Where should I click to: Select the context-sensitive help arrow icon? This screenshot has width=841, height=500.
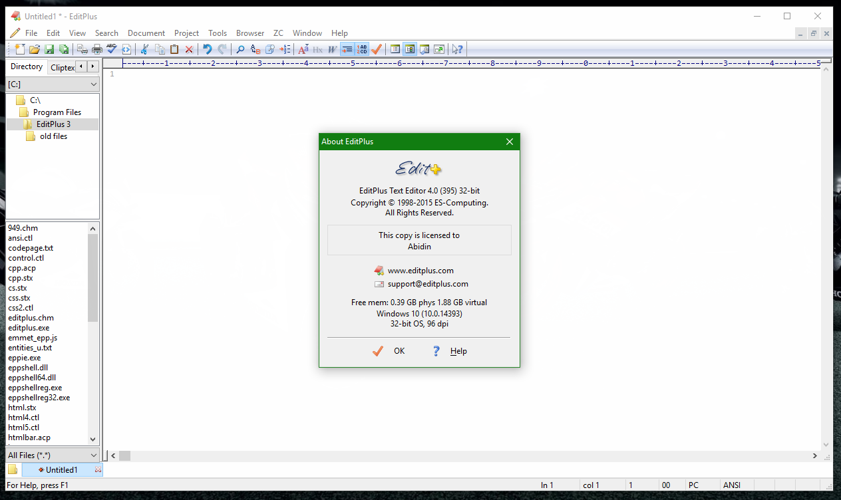pos(457,49)
